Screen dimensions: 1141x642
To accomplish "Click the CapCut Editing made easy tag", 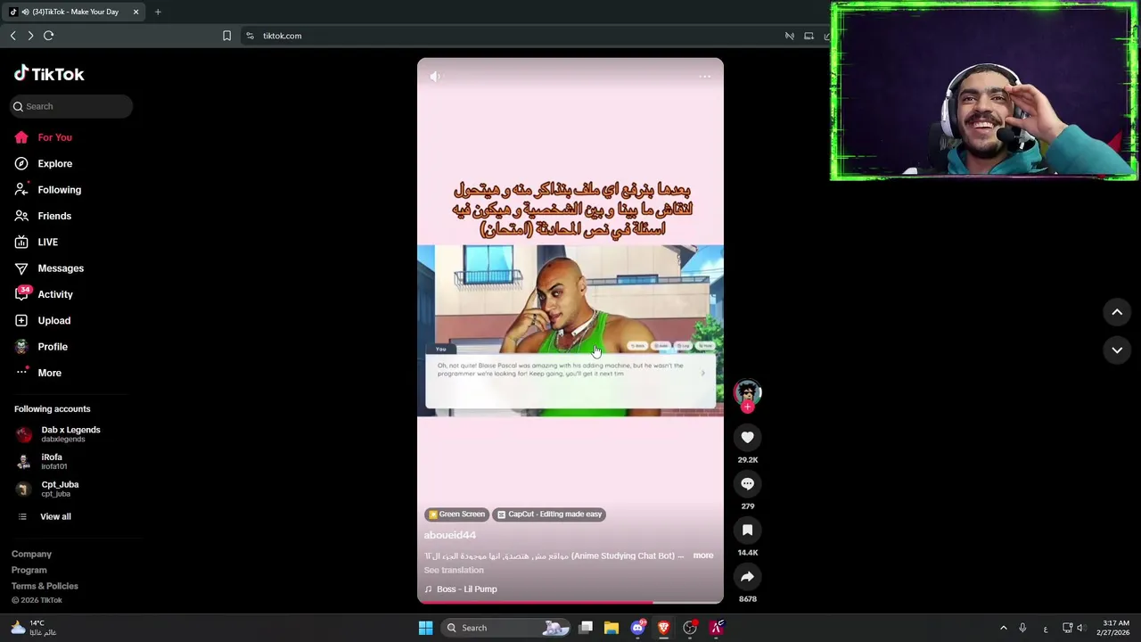I will 549,514.
